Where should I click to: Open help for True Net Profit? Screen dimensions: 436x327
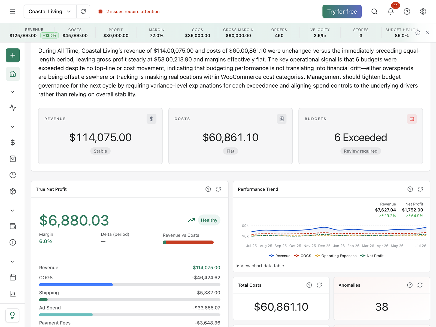[208, 189]
